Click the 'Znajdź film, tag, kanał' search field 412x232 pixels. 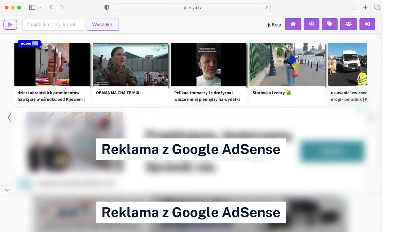(x=53, y=25)
